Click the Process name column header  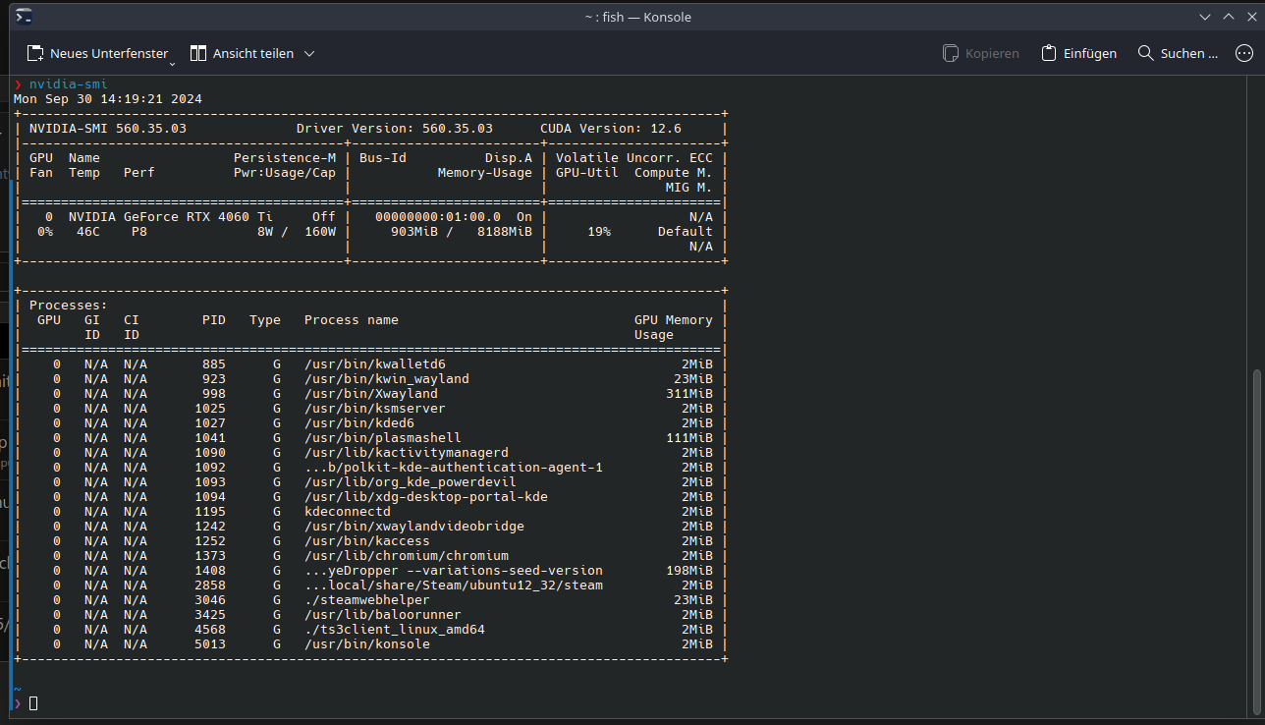point(352,320)
